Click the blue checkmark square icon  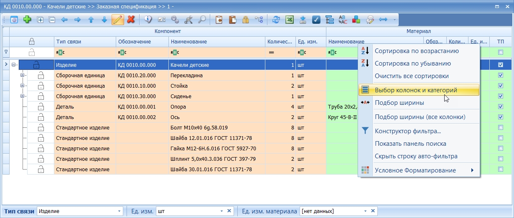(x=316, y=20)
